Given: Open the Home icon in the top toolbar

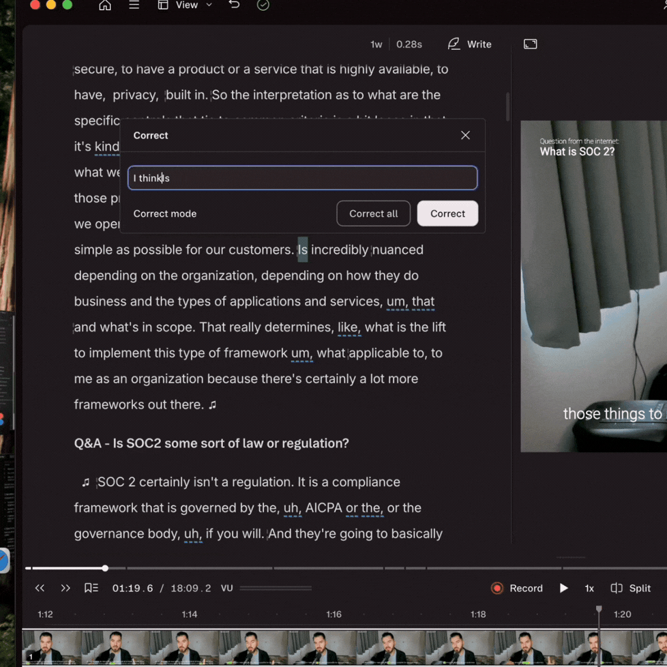Looking at the screenshot, I should pos(104,5).
